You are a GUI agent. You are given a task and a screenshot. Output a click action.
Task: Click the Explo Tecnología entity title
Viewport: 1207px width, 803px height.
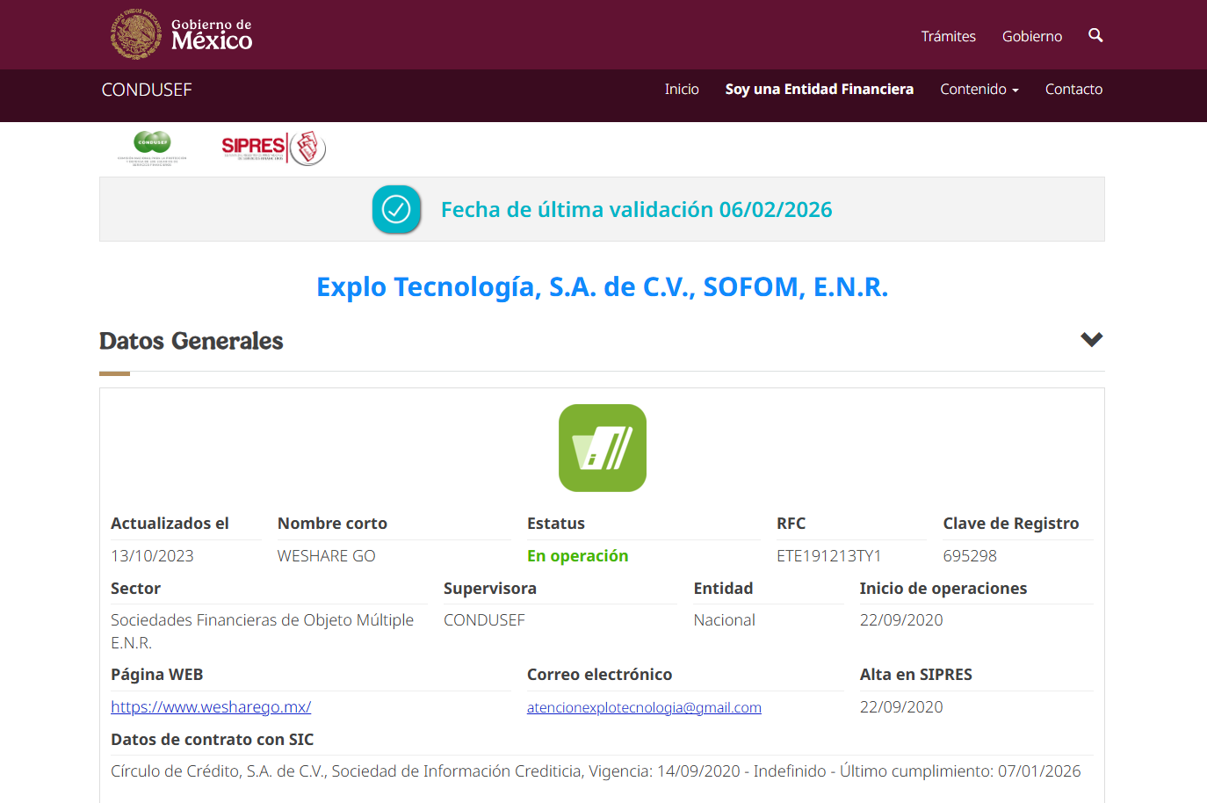(602, 287)
